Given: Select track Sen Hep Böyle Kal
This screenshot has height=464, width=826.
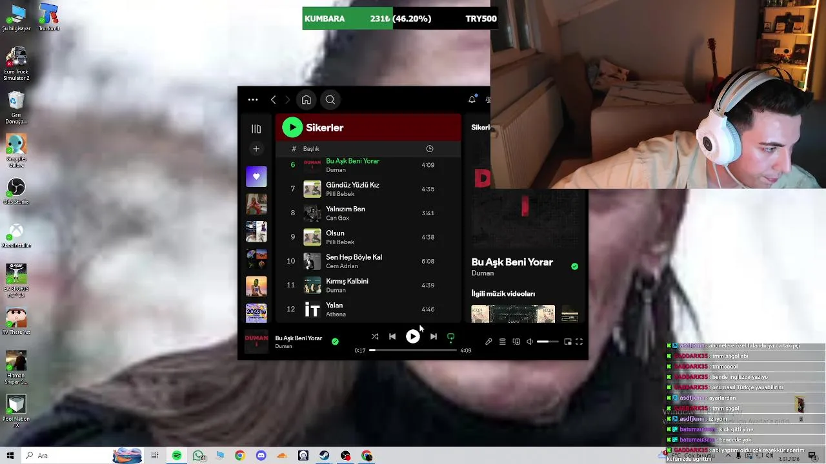Looking at the screenshot, I should click(368, 261).
